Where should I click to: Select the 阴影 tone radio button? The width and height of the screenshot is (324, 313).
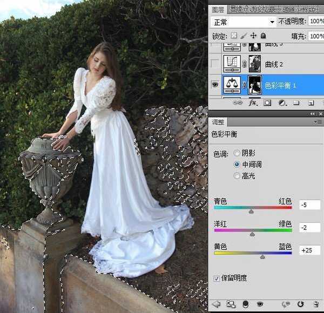click(x=237, y=153)
